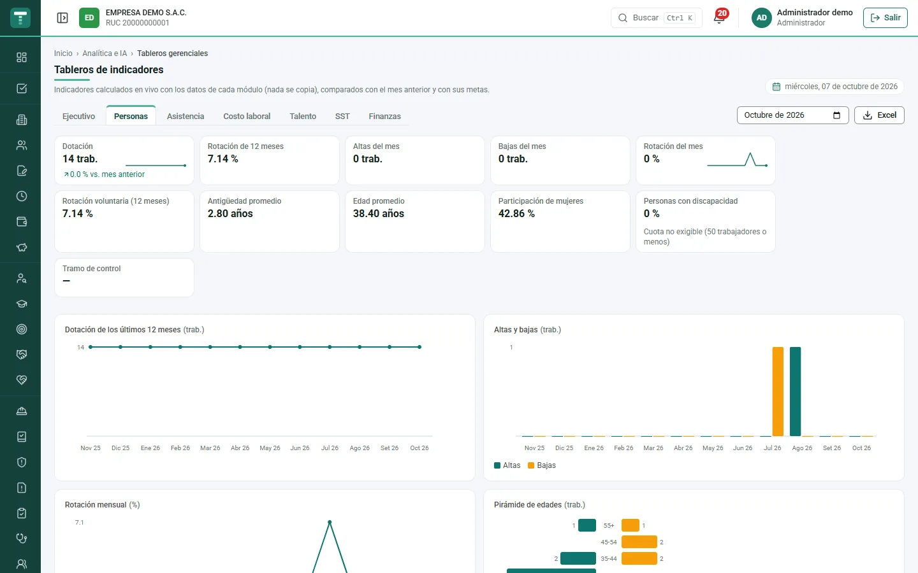The width and height of the screenshot is (918, 573).
Task: Click the Buscar search field
Action: point(657,18)
